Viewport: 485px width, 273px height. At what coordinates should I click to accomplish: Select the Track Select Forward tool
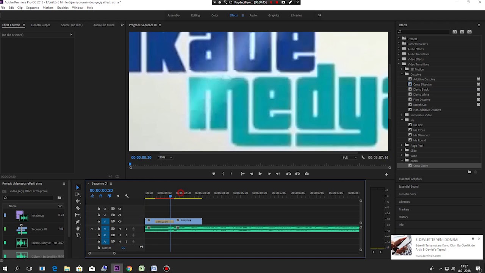(x=78, y=194)
